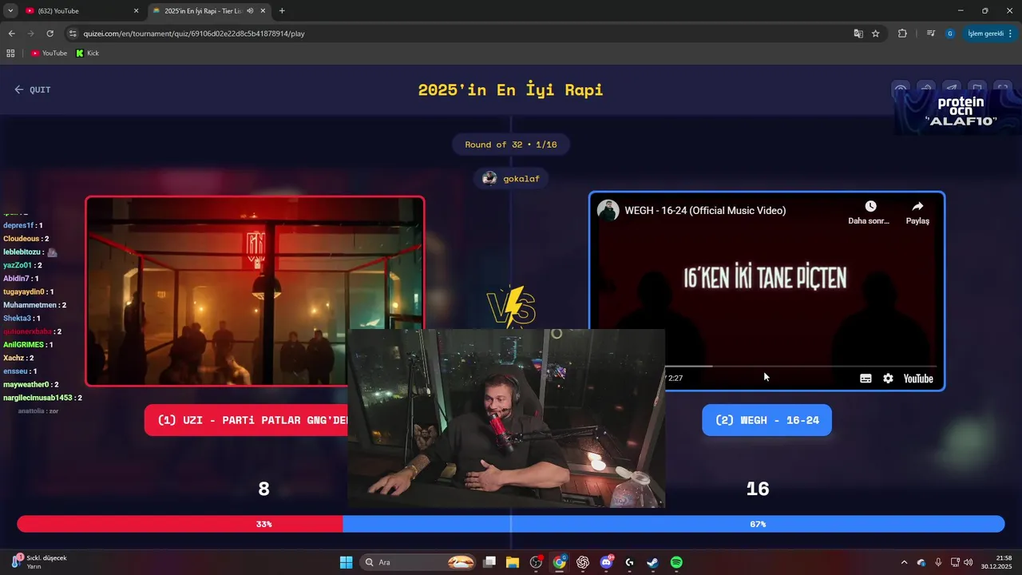1022x575 pixels.
Task: Click chat entry Muhammetmen : 2
Action: click(x=34, y=305)
